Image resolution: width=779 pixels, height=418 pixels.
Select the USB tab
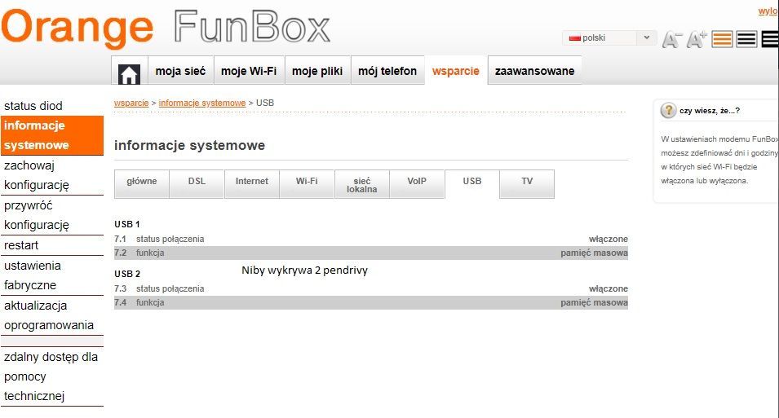tap(472, 183)
